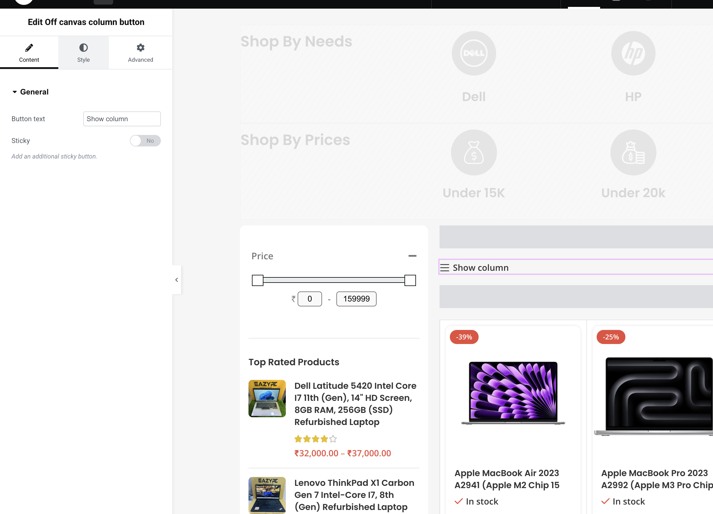Click the Button text input field
The width and height of the screenshot is (713, 514).
(122, 119)
